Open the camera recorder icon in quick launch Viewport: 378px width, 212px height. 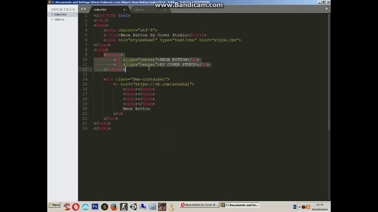(x=162, y=207)
